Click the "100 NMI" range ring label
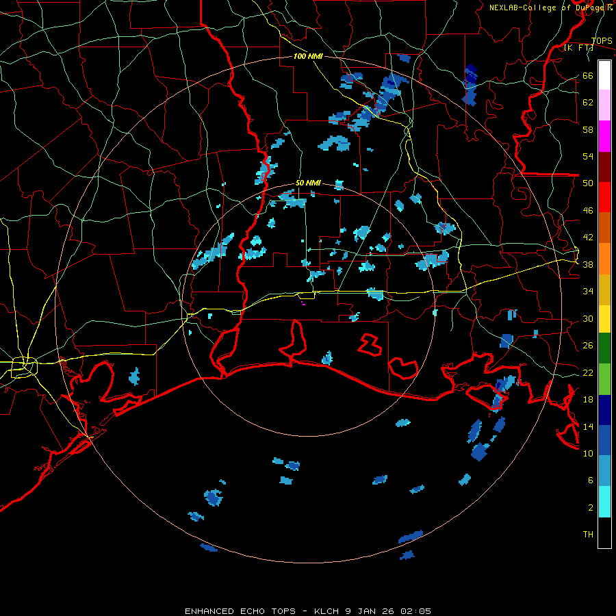Image resolution: width=616 pixels, height=616 pixels. 308,56
